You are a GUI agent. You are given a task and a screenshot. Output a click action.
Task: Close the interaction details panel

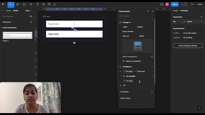152,11
